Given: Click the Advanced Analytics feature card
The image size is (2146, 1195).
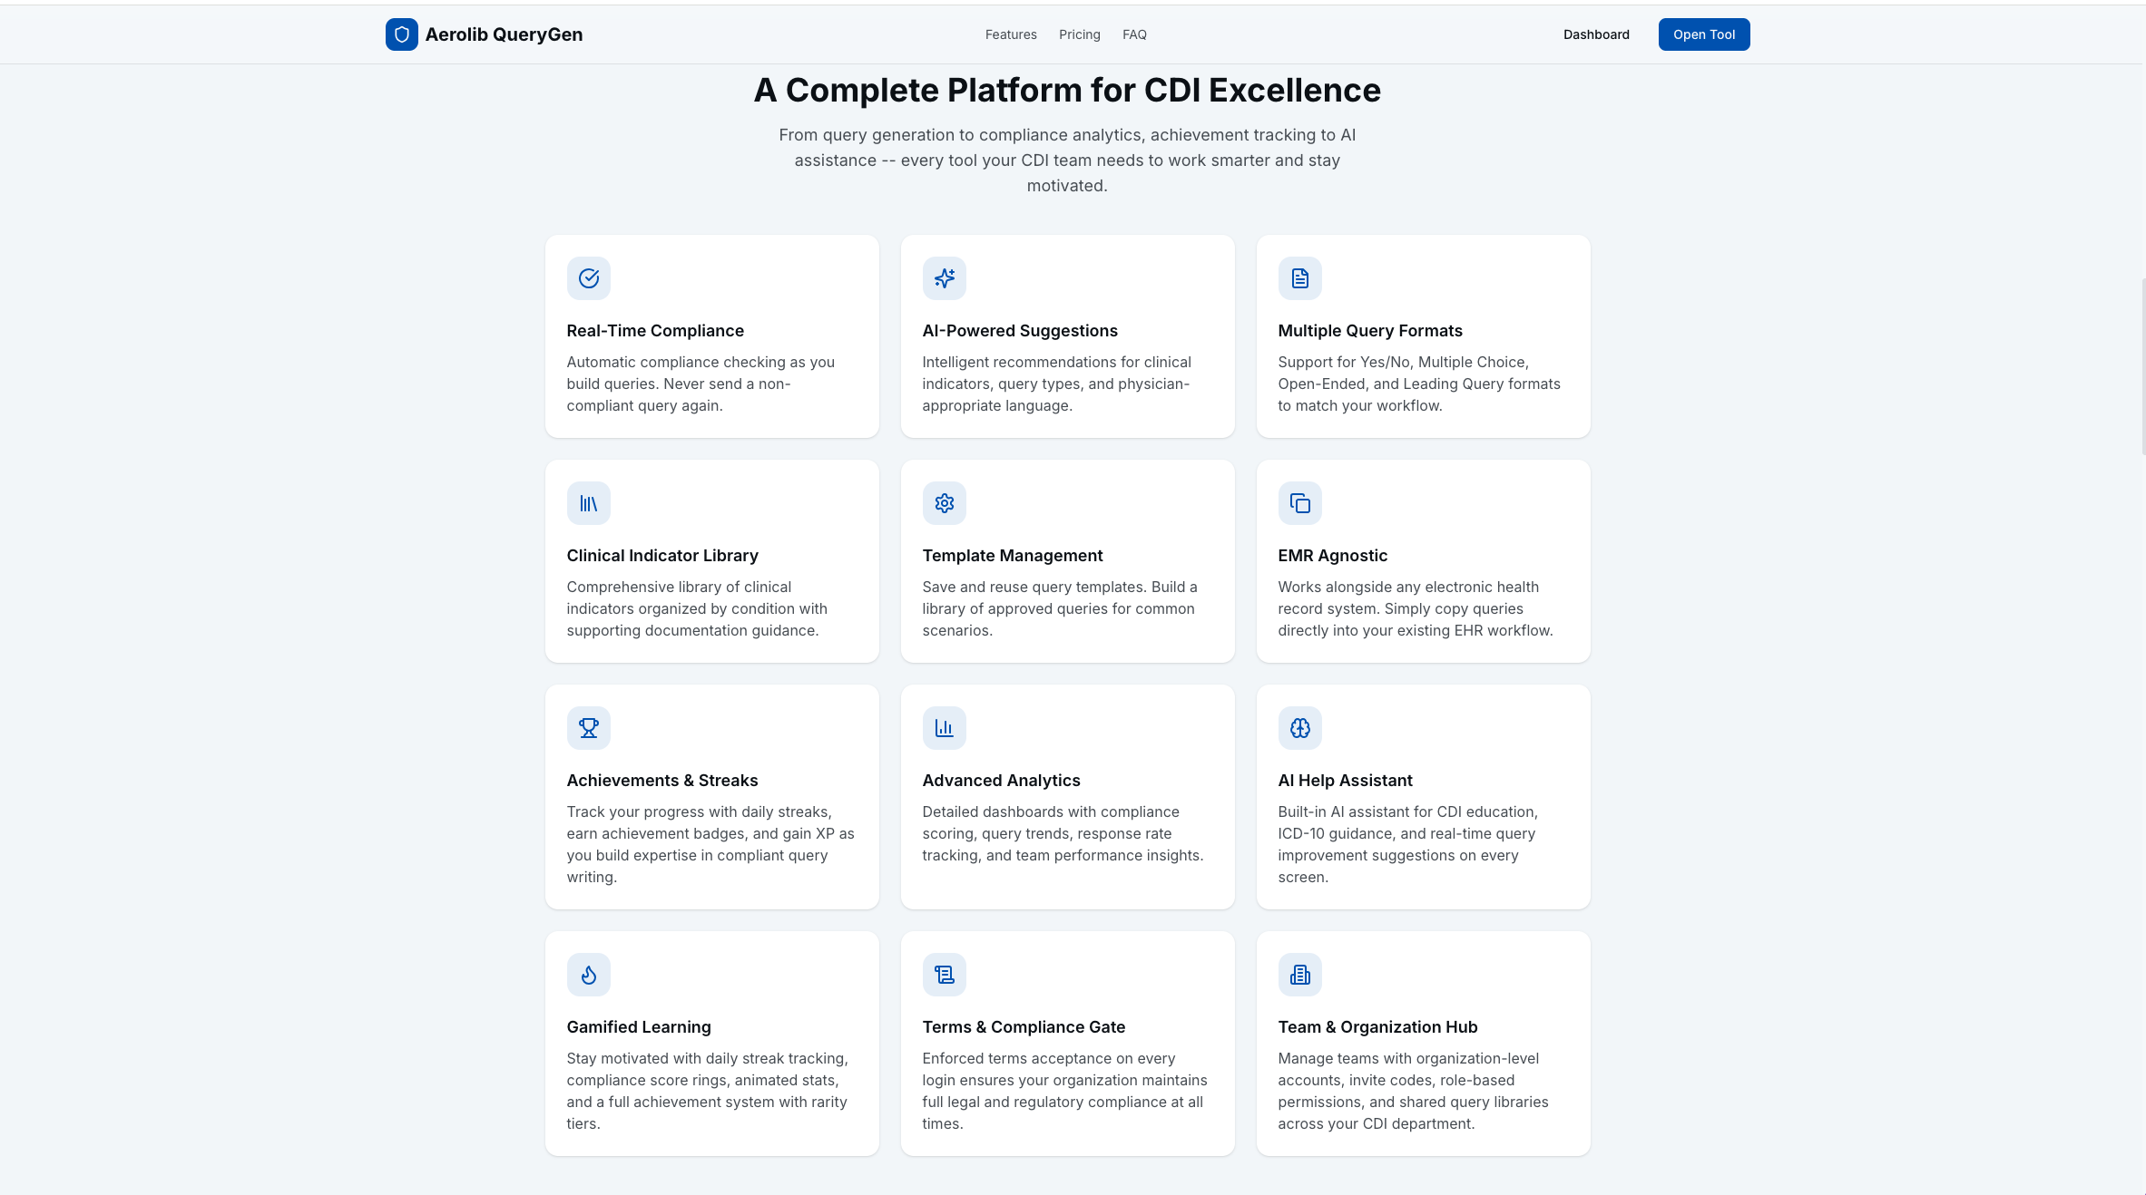Looking at the screenshot, I should click(1067, 796).
